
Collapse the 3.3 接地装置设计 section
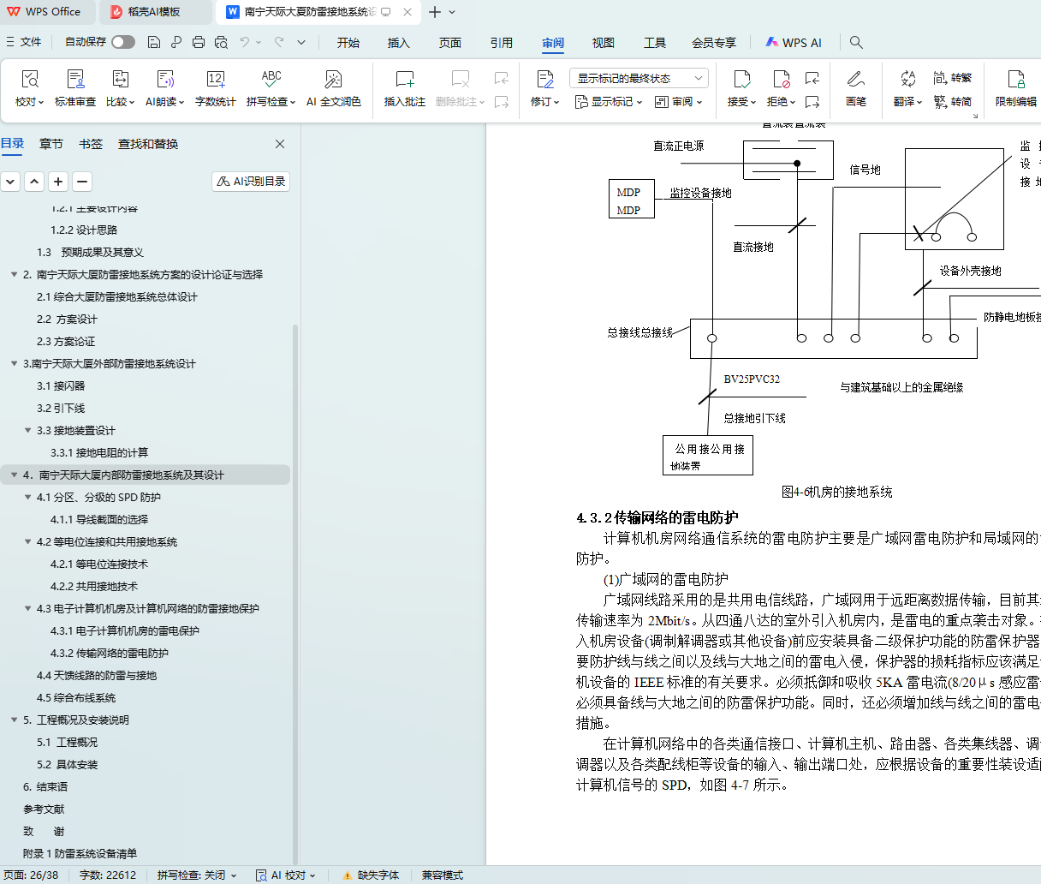(x=28, y=431)
